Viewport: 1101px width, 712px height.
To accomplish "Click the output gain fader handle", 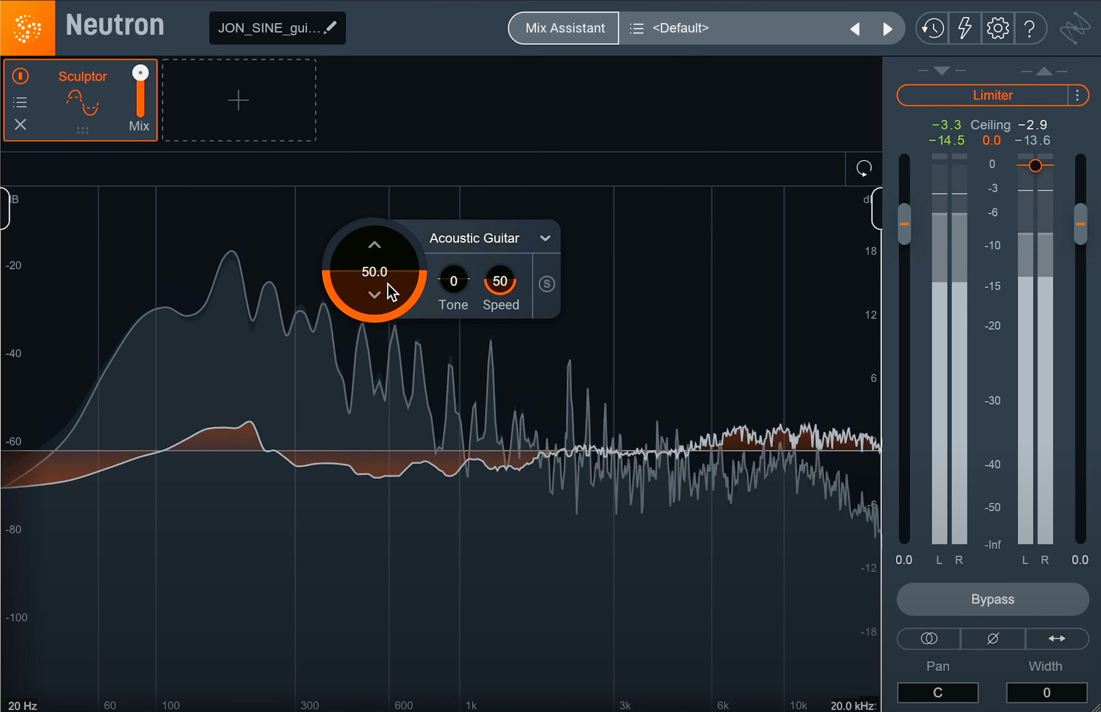I will [x=1080, y=224].
